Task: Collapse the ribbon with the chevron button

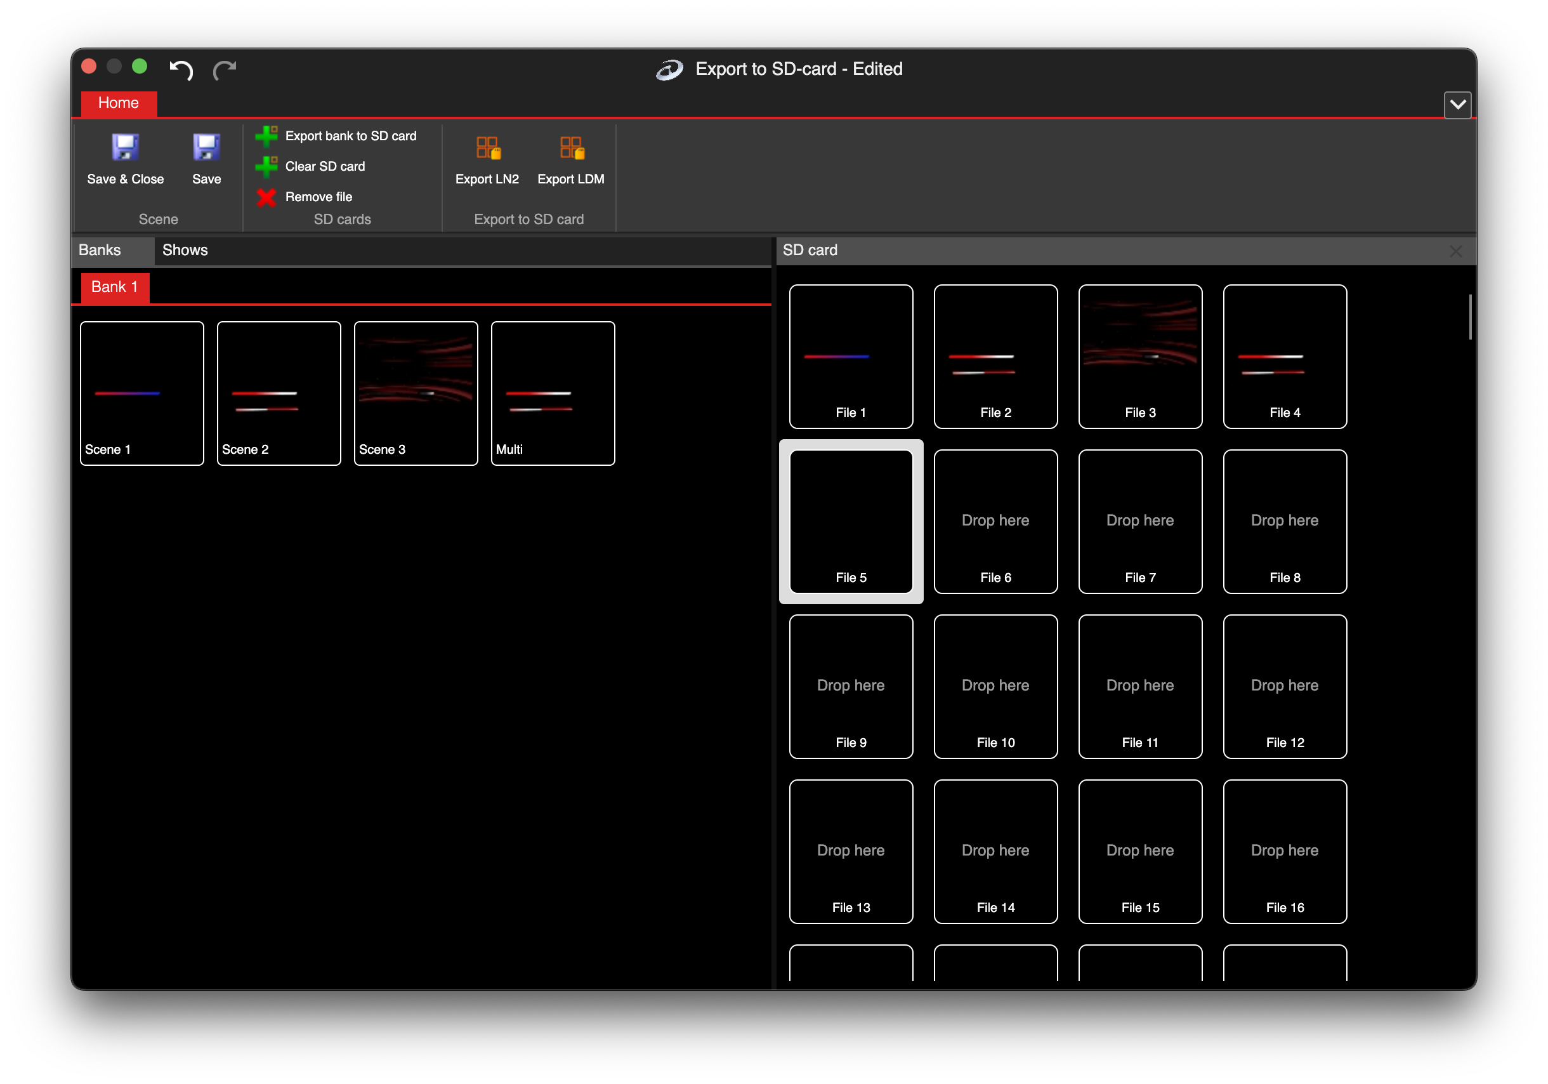Action: (x=1457, y=105)
